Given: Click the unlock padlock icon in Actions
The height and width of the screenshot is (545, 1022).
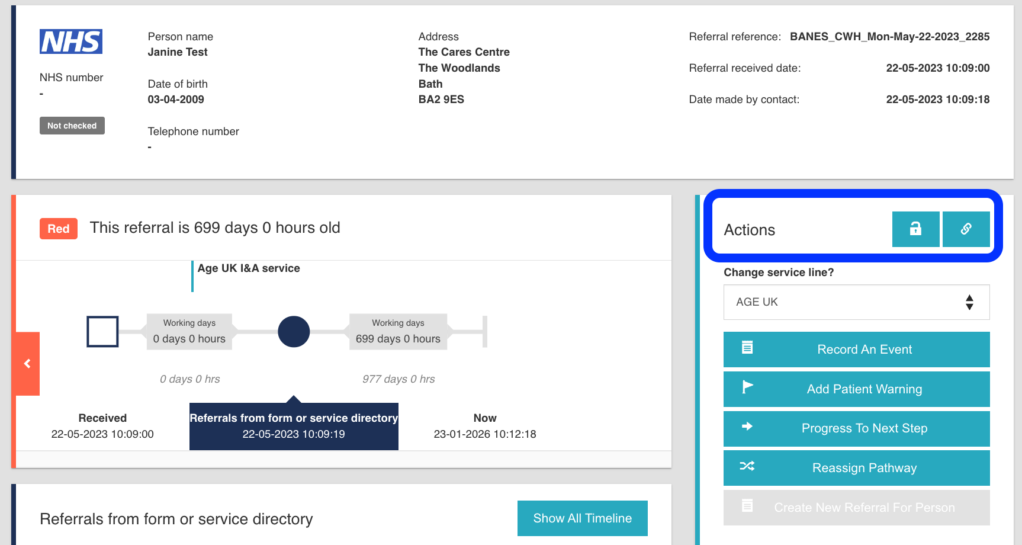Looking at the screenshot, I should point(915,229).
